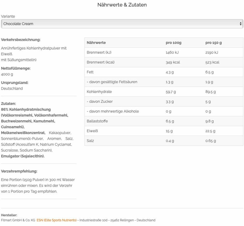244x226 pixels.
Task: Click the Brennwert (kJ) row label
Action: click(x=99, y=52)
